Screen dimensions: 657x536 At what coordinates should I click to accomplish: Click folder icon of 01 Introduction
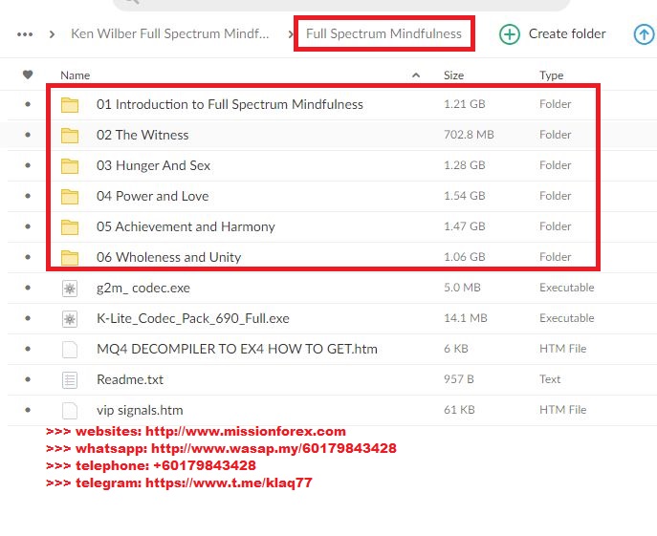pyautogui.click(x=70, y=105)
